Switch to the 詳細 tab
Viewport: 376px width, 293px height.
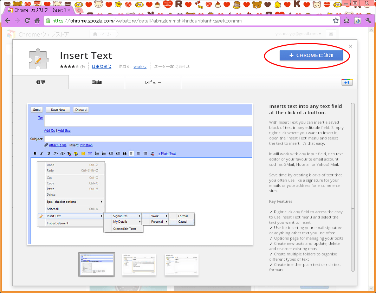(x=97, y=83)
